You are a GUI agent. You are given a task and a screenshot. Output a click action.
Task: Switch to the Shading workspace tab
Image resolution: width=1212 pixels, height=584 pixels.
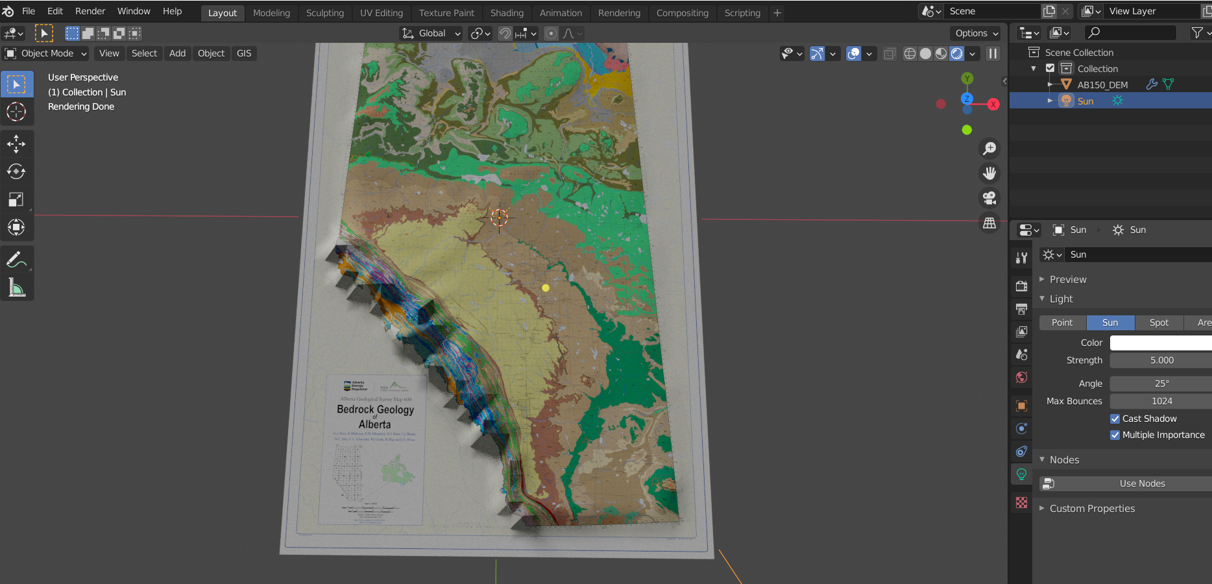click(x=507, y=13)
